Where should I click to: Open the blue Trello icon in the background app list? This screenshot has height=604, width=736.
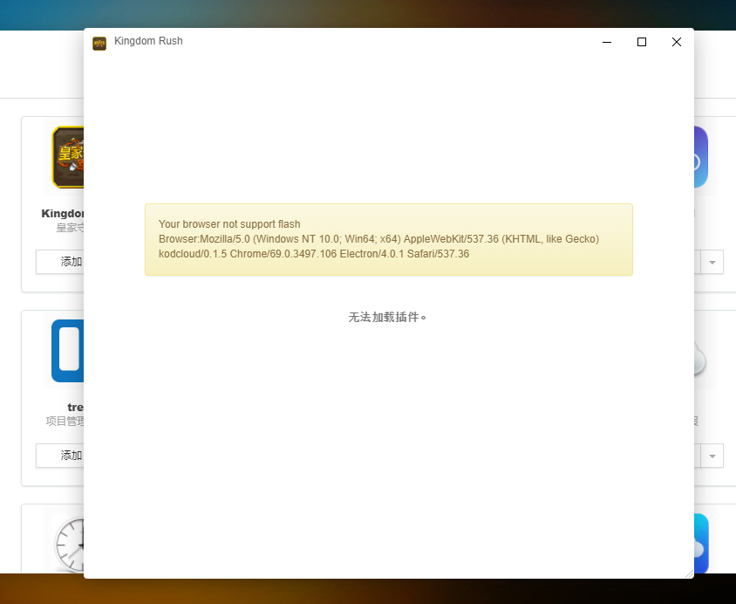click(68, 351)
